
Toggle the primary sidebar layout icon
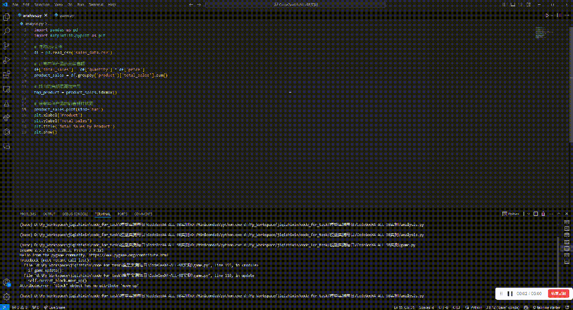[504, 4]
